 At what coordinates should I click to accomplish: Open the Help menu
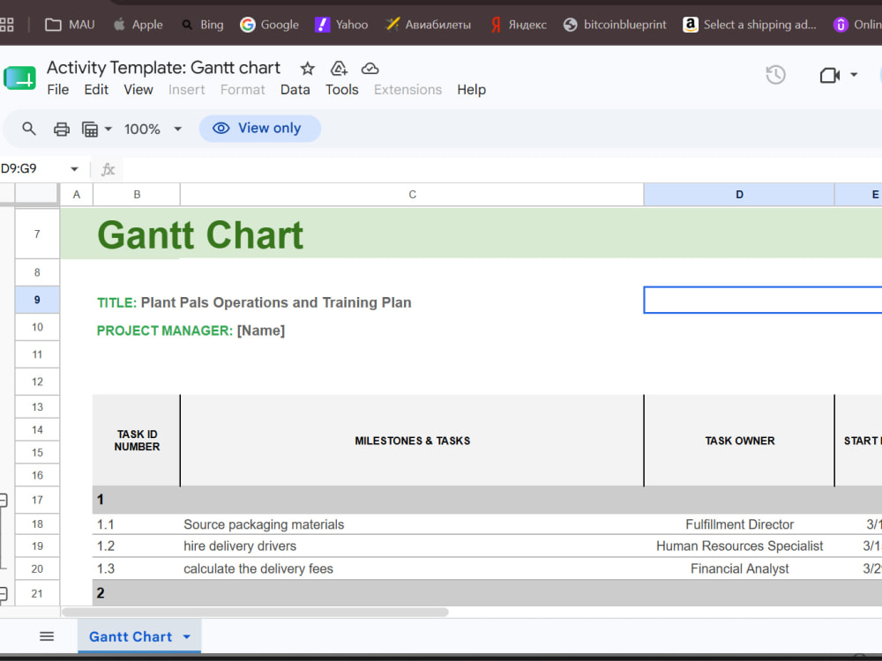pos(471,89)
